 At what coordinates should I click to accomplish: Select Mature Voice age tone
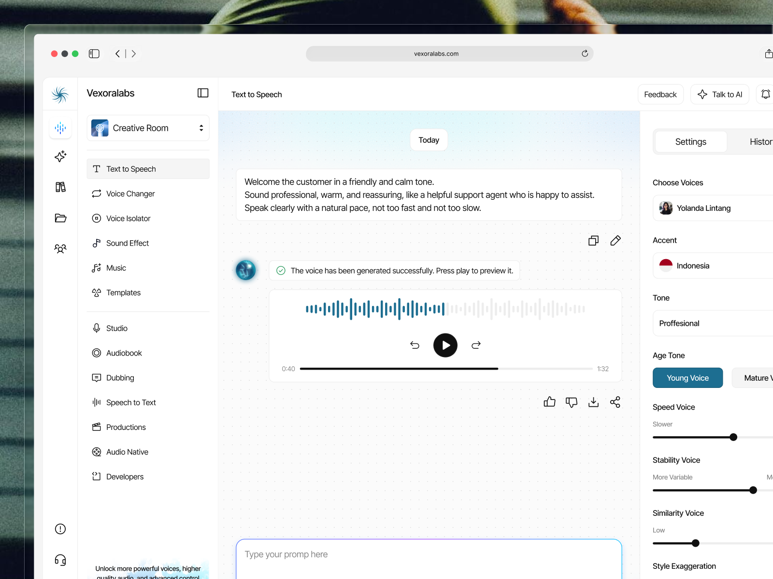click(x=752, y=378)
